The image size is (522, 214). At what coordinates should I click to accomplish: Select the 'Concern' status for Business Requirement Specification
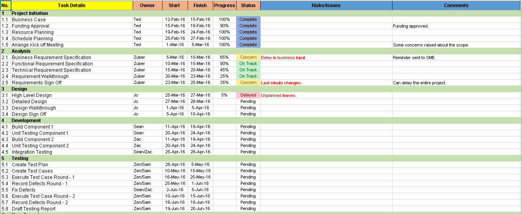(248, 57)
